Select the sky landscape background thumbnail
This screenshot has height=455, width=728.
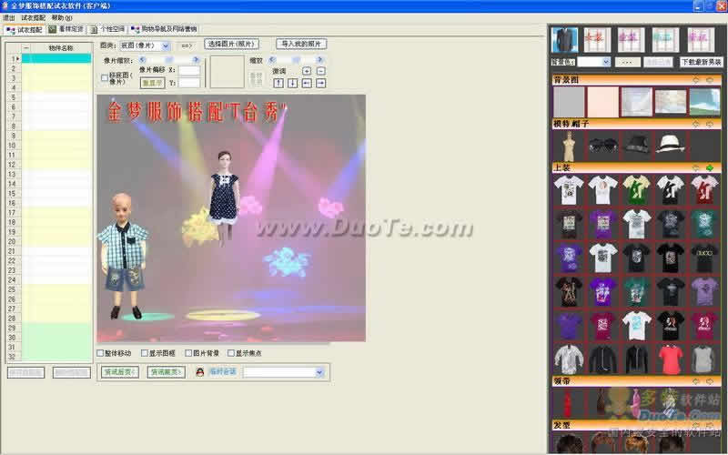point(704,102)
